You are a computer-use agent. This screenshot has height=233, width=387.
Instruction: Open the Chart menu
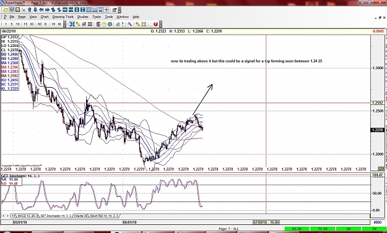[x=45, y=17]
